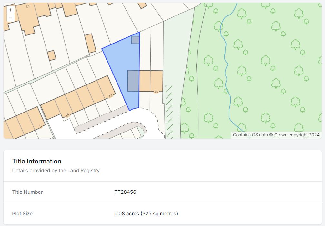Click the house number 12 label
The width and height of the screenshot is (325, 226).
tap(28, 6)
